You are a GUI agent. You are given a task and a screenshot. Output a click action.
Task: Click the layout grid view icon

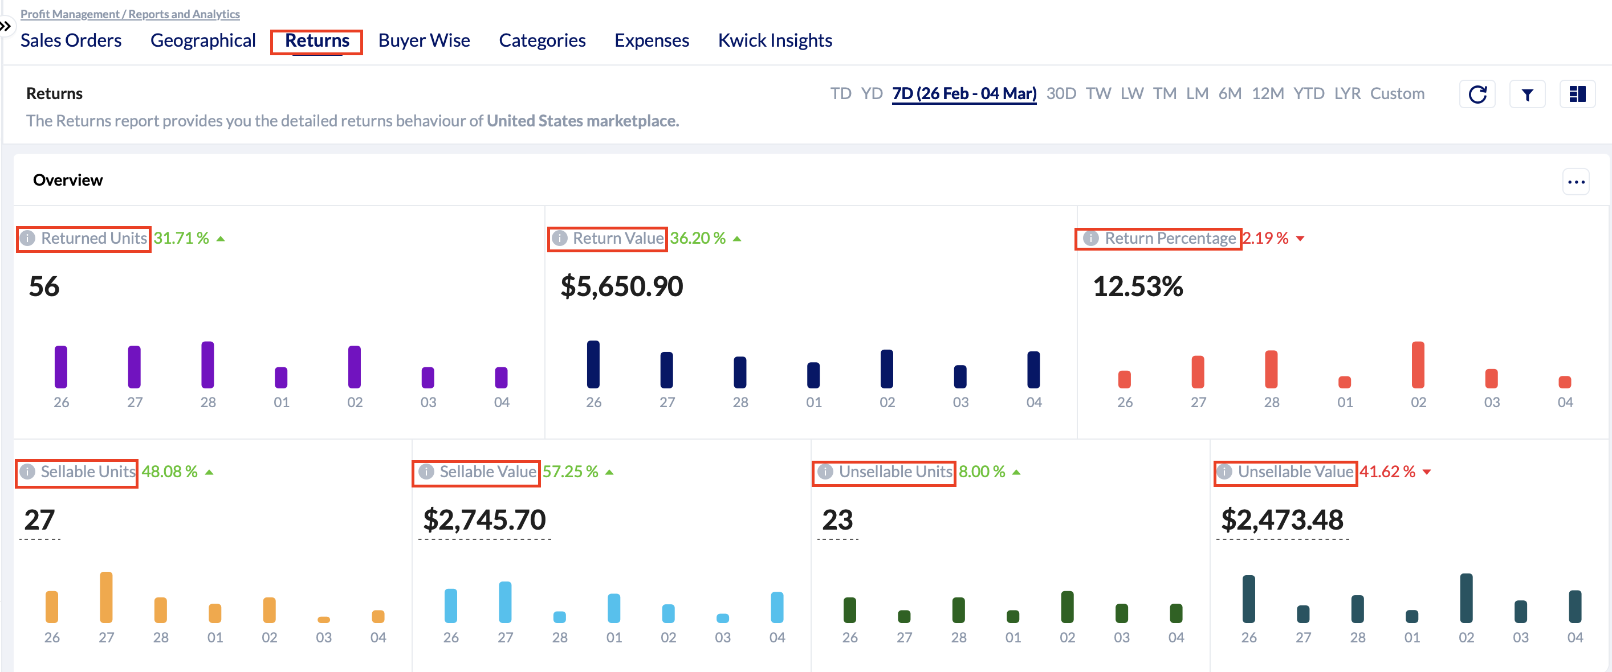[x=1577, y=95]
